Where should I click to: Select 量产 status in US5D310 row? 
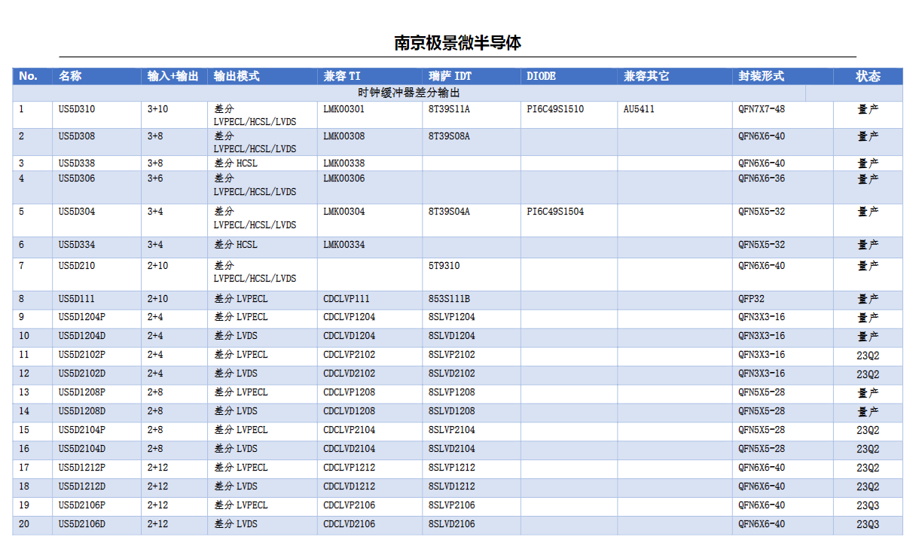pyautogui.click(x=868, y=109)
